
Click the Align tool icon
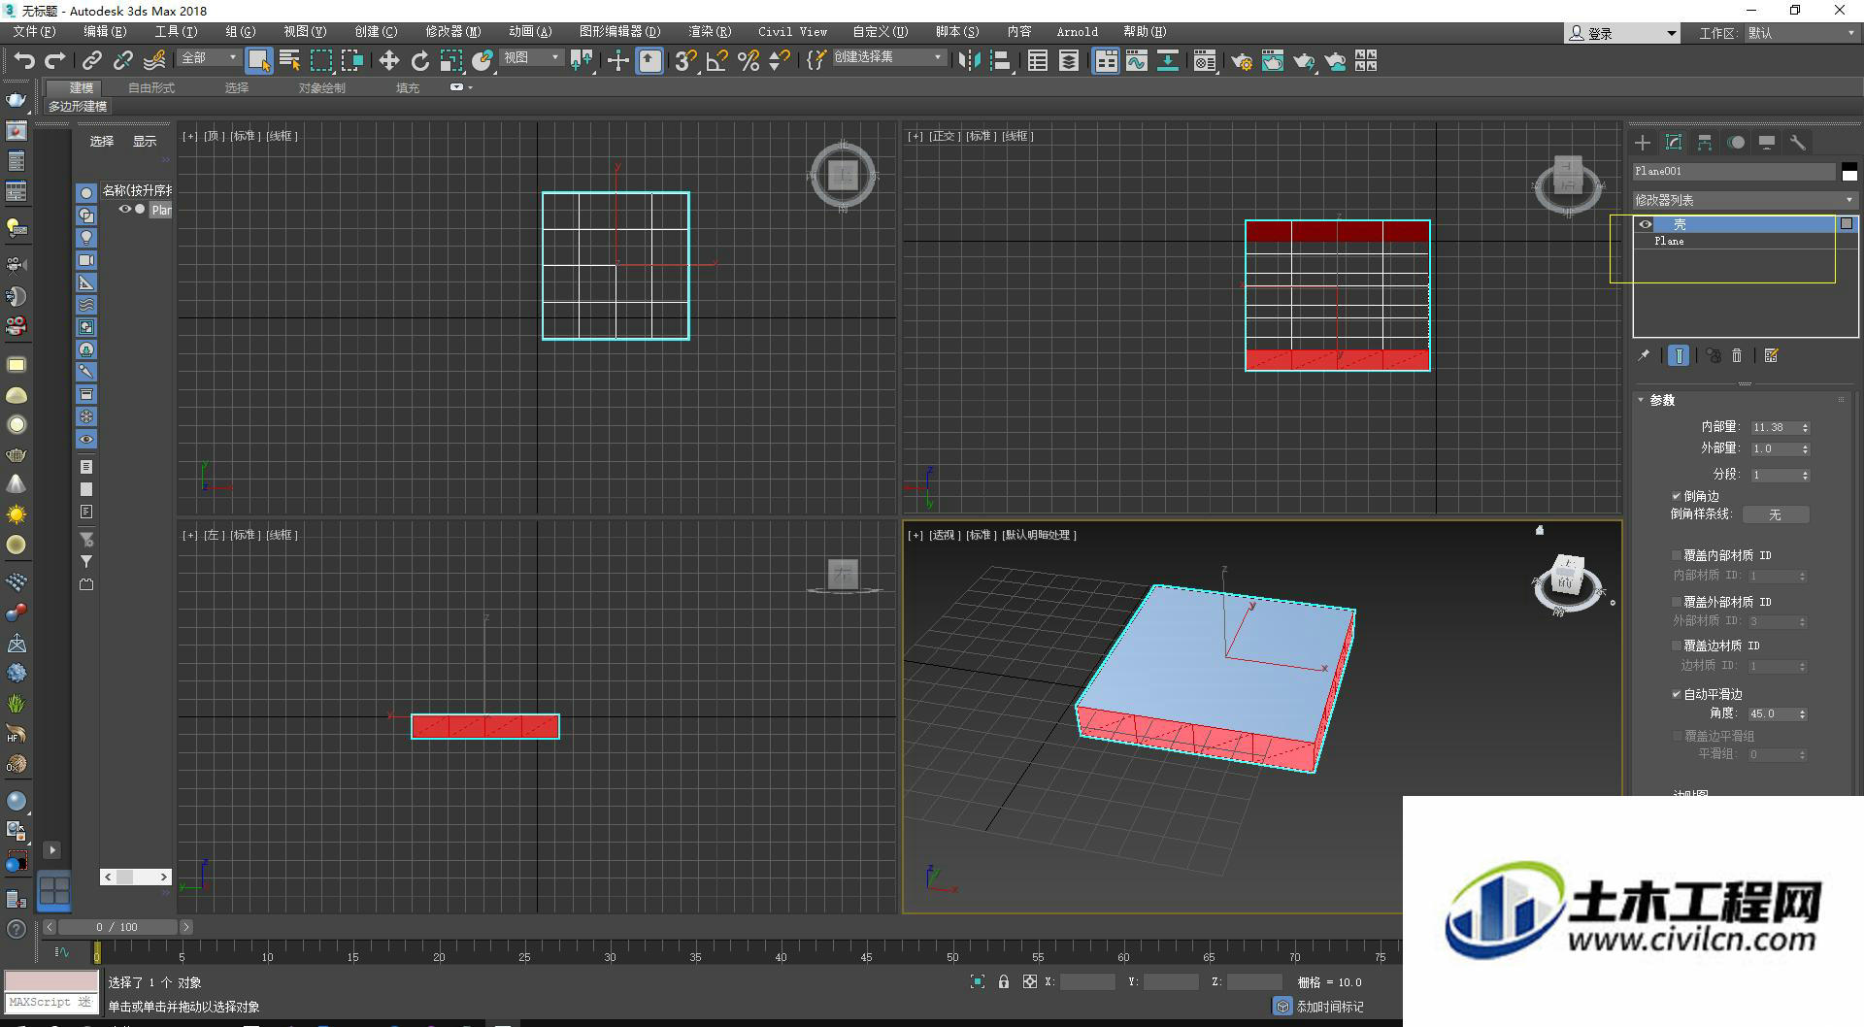click(x=1001, y=61)
